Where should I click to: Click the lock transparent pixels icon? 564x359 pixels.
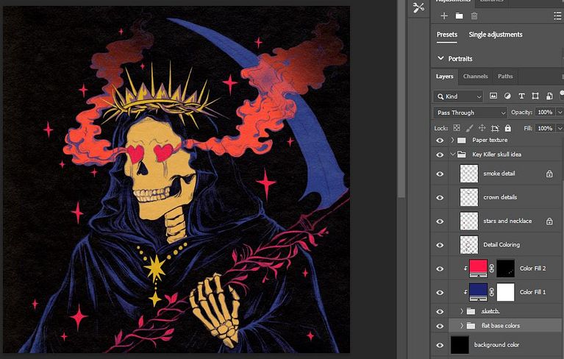(456, 128)
